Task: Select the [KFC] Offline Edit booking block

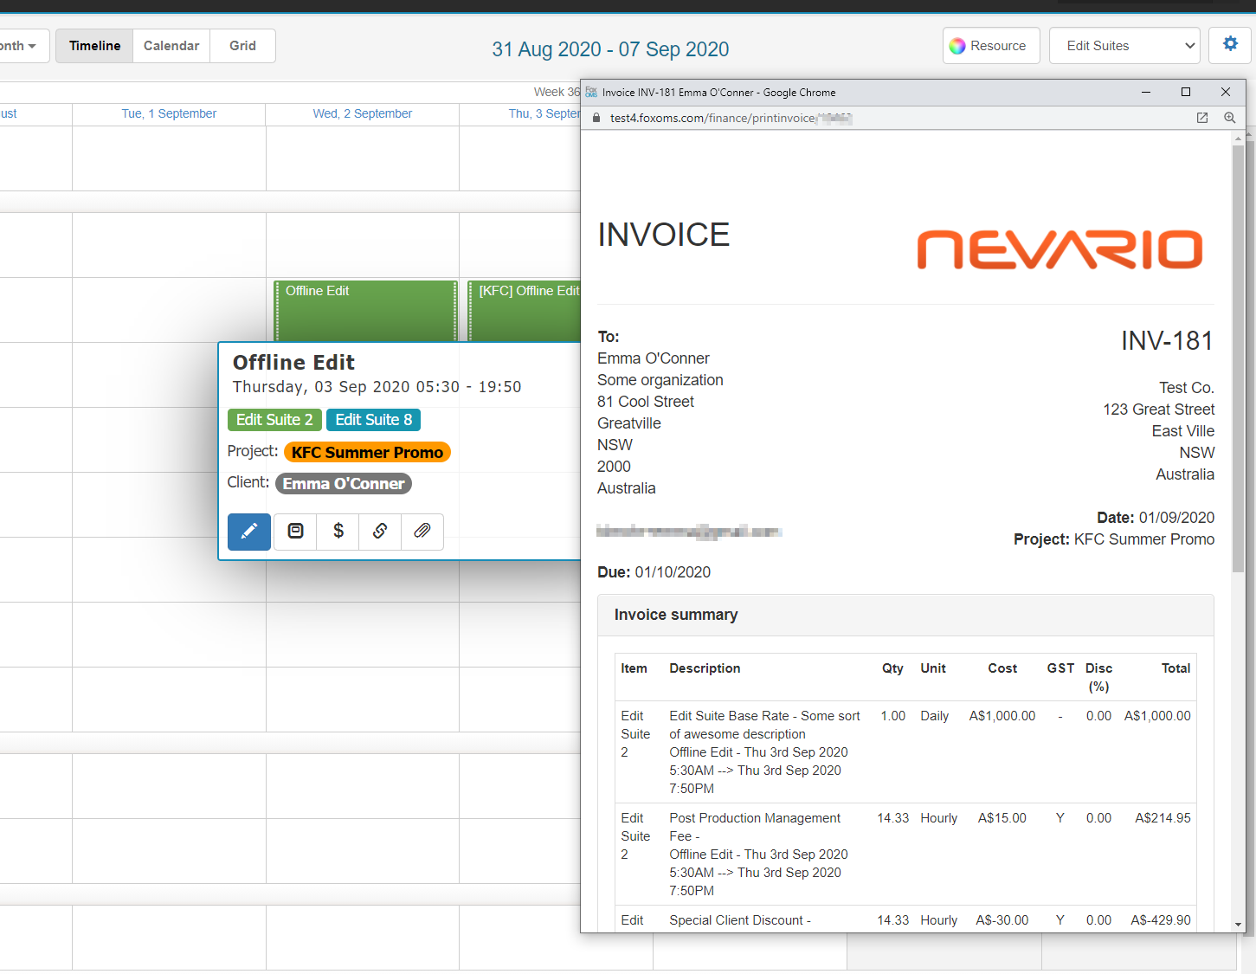Action: tap(525, 310)
